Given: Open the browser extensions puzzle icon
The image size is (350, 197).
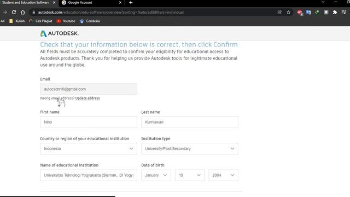Looking at the screenshot, I should coord(335,12).
